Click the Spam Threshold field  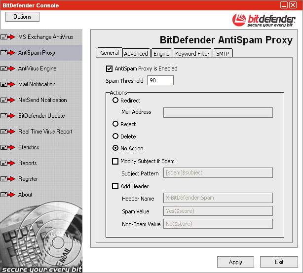coord(160,80)
